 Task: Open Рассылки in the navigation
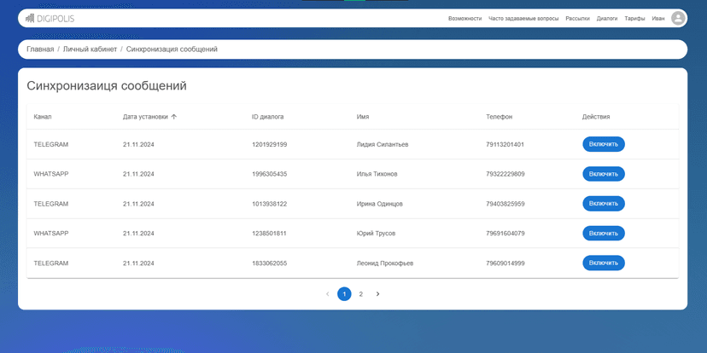pyautogui.click(x=578, y=18)
